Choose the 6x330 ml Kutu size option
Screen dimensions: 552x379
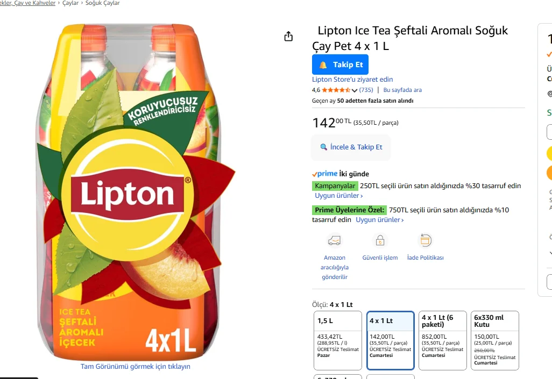[x=495, y=340]
